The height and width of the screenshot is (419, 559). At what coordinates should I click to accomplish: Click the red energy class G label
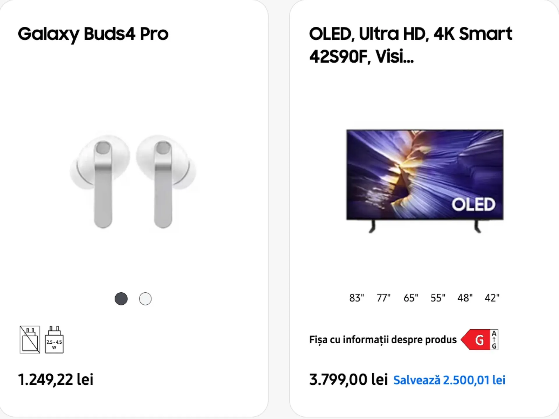pyautogui.click(x=476, y=340)
